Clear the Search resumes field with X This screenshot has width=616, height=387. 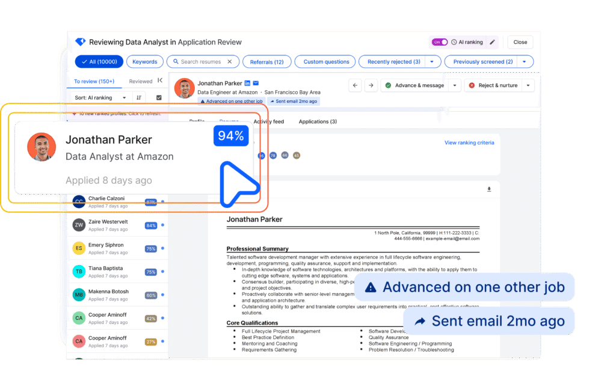pyautogui.click(x=230, y=61)
